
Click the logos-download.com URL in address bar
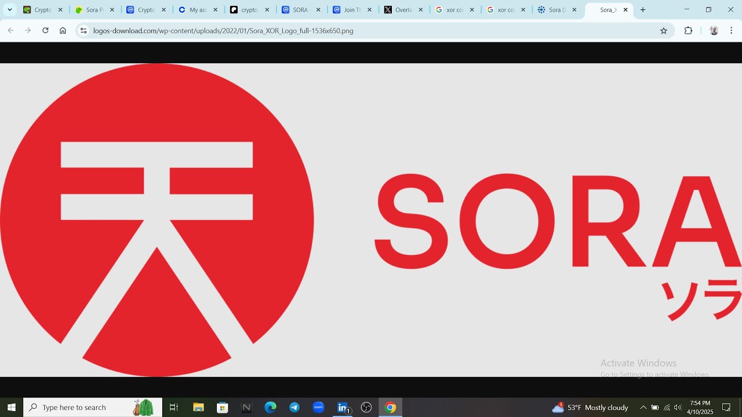223,31
